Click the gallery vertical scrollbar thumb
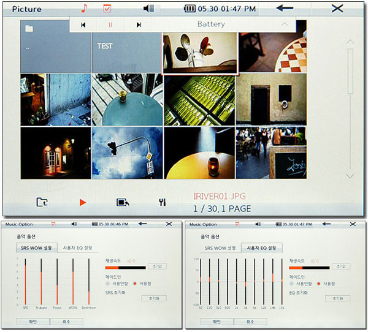Viewport: 368px width, 332px height. coord(350,71)
